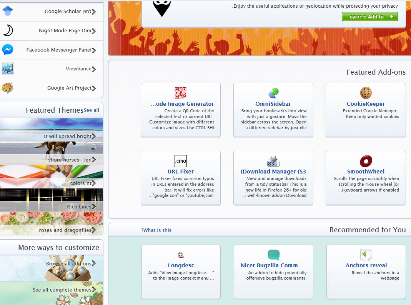Open the SmoothWheel title link
Viewport: 411px width, 305px height.
click(366, 172)
